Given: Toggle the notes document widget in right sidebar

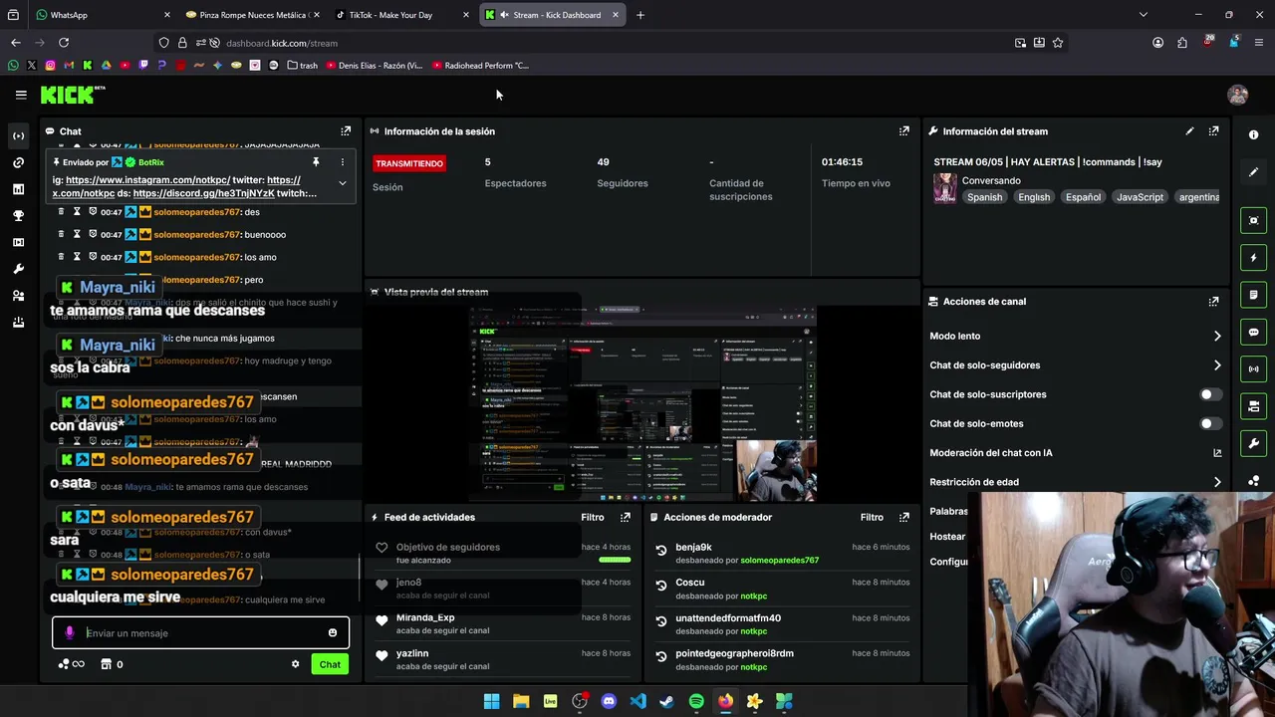Looking at the screenshot, I should (x=1254, y=295).
